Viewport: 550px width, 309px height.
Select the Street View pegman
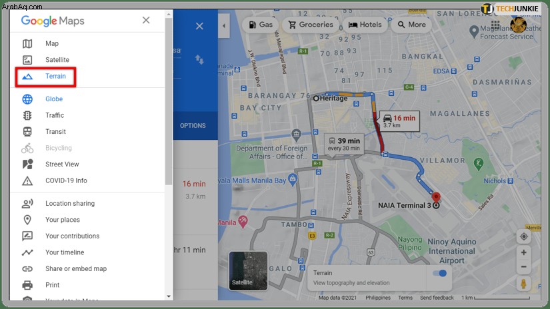pos(523,284)
